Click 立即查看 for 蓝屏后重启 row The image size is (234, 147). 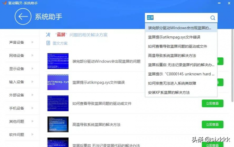[213, 144]
